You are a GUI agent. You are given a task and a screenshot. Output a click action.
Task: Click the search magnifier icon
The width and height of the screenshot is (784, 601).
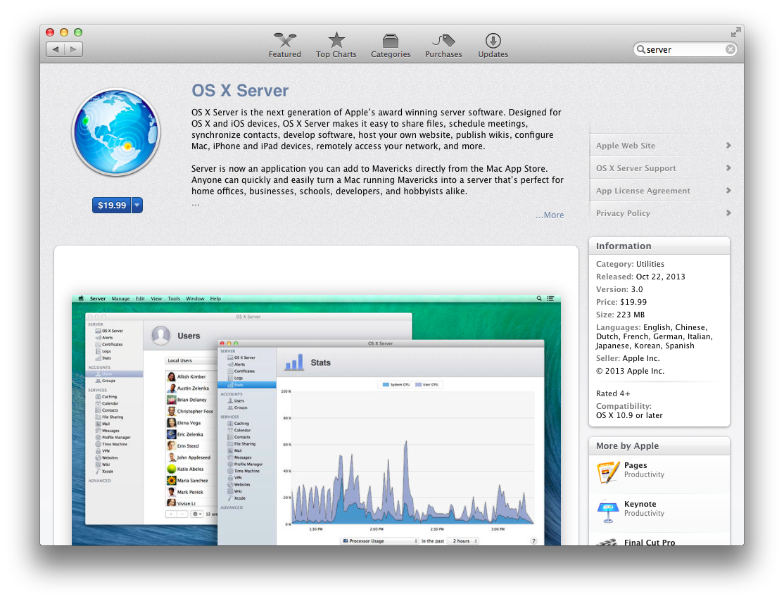[640, 49]
